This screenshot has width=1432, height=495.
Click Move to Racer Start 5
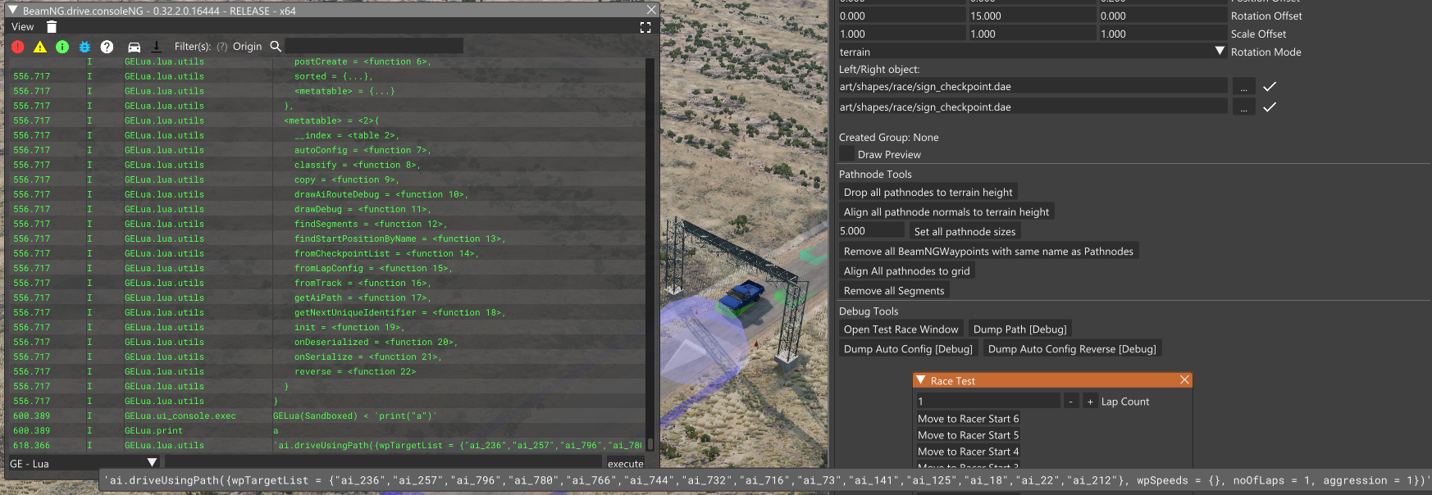968,435
